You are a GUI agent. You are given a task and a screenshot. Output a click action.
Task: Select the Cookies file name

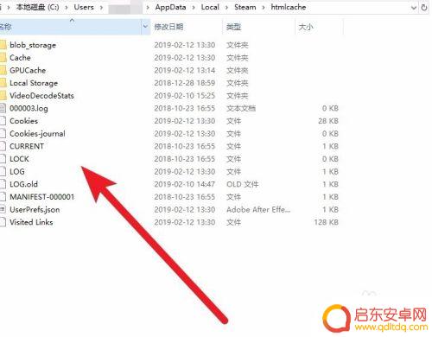coord(24,121)
